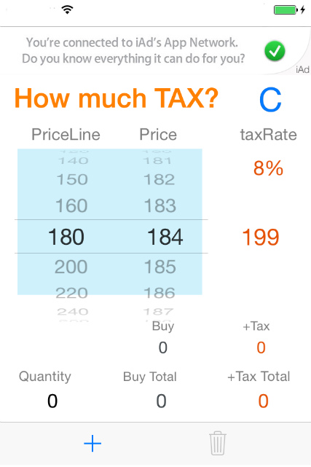Select 185 in Price picker
Screen dimensions: 311x467
click(160, 267)
